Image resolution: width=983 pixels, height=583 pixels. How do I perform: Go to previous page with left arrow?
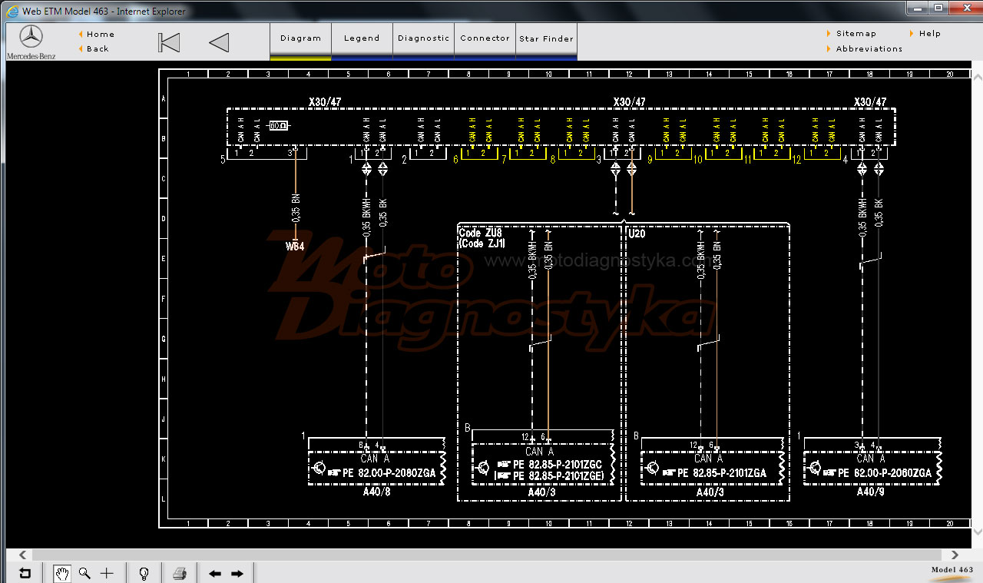pyautogui.click(x=215, y=574)
